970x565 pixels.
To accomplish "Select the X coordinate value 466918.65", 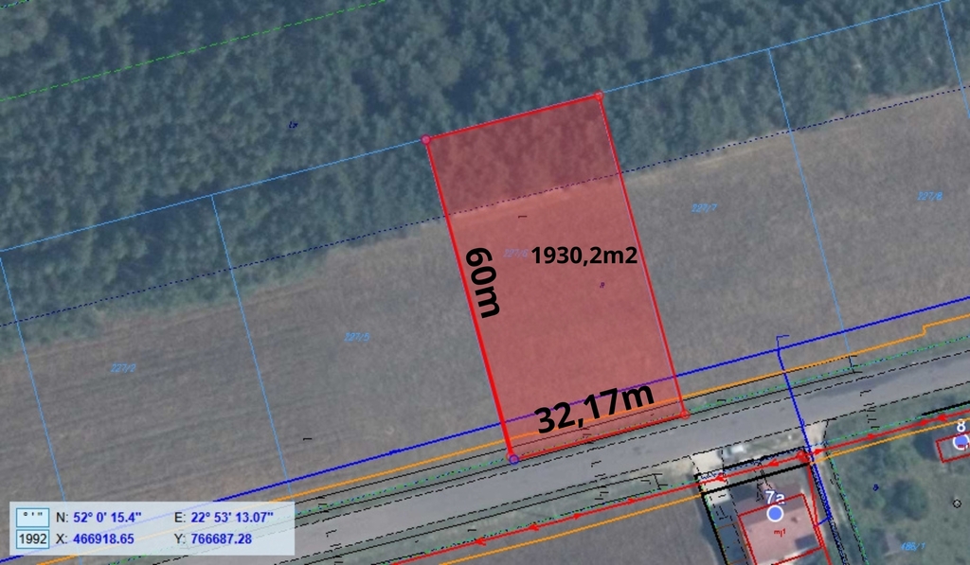I will click(103, 539).
